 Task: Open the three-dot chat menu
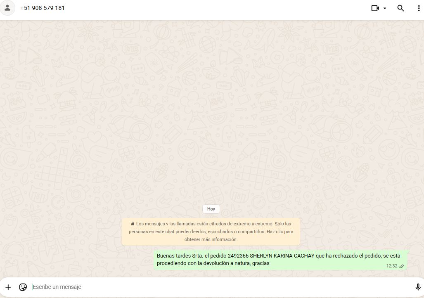point(419,8)
